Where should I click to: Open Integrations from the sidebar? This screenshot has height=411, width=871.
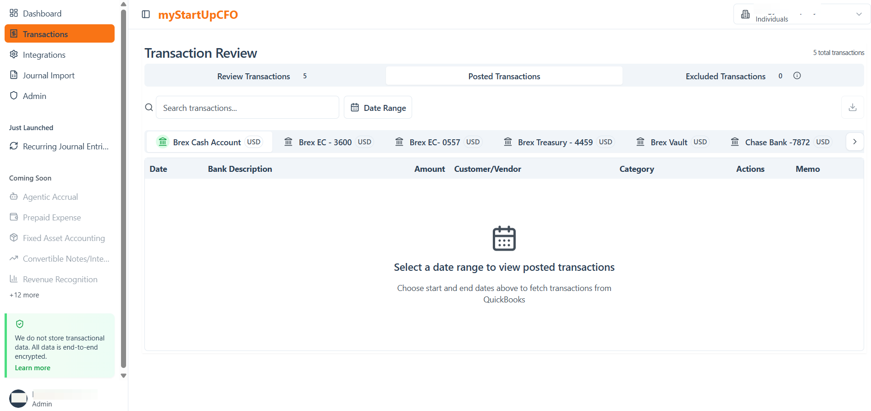coord(60,55)
